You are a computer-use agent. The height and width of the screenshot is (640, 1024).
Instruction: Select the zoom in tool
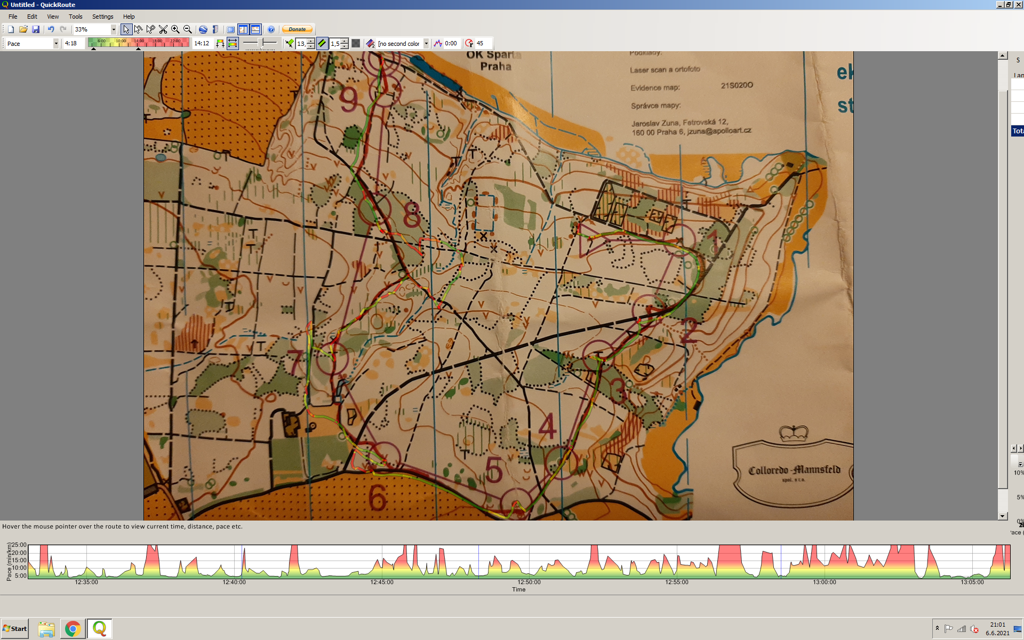pos(175,29)
